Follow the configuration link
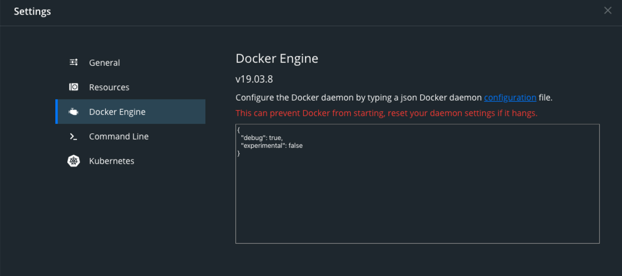Screen dimensions: 622x276 click(x=510, y=98)
